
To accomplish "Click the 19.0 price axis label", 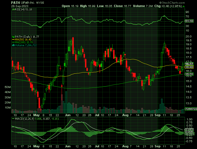I will point(189,44).
